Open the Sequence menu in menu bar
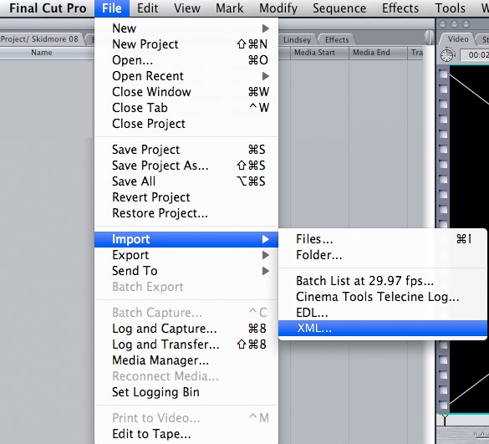The height and width of the screenshot is (444, 489). (x=339, y=8)
